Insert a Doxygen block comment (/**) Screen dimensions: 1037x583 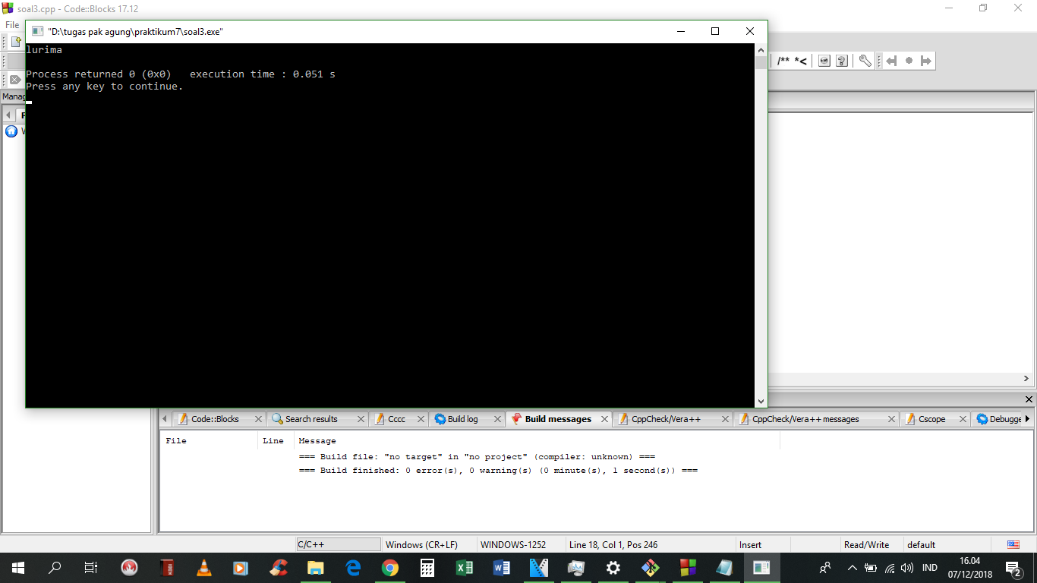[x=783, y=61]
